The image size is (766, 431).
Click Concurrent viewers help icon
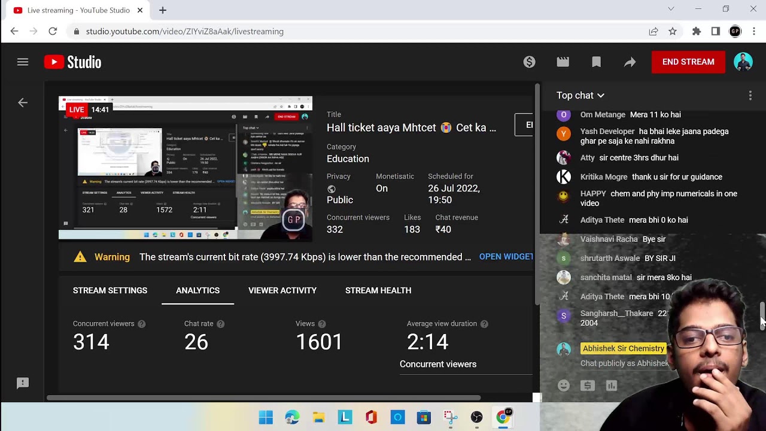142,324
